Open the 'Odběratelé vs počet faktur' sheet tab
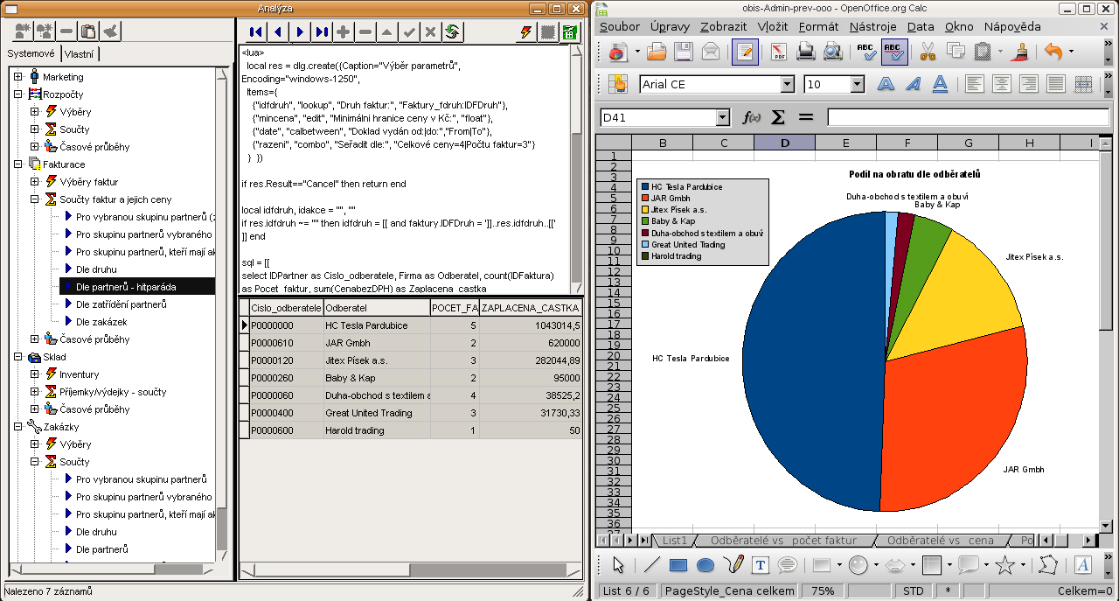1119x601 pixels. pyautogui.click(x=782, y=541)
